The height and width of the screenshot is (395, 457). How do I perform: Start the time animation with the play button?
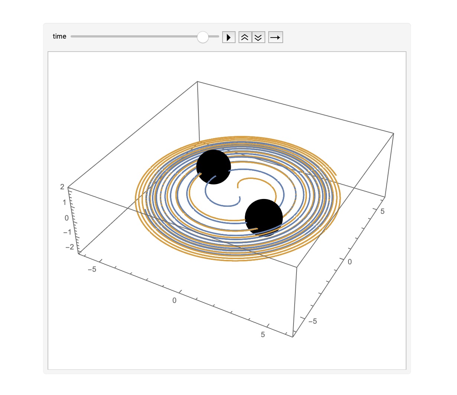click(x=229, y=37)
